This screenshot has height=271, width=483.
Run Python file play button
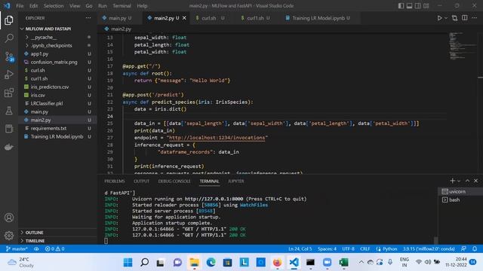[x=439, y=18]
